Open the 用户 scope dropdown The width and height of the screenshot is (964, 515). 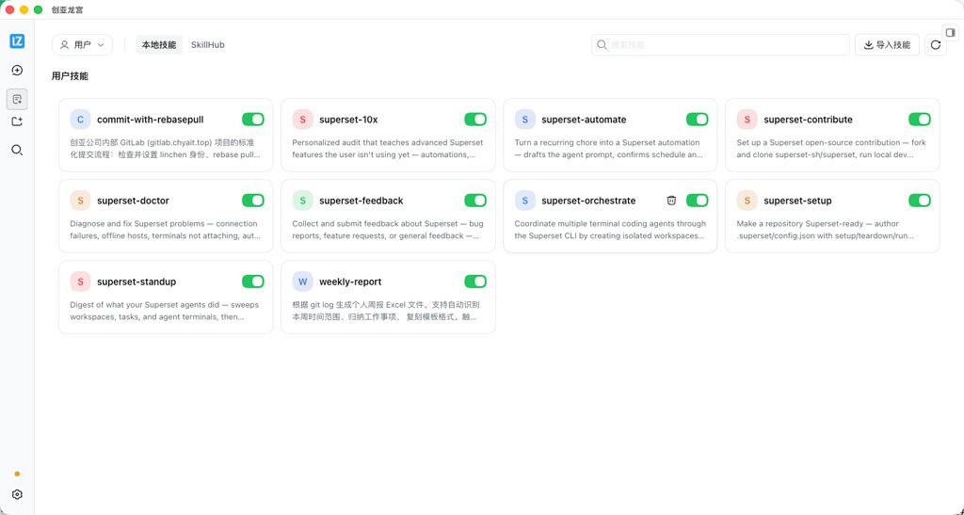(83, 45)
